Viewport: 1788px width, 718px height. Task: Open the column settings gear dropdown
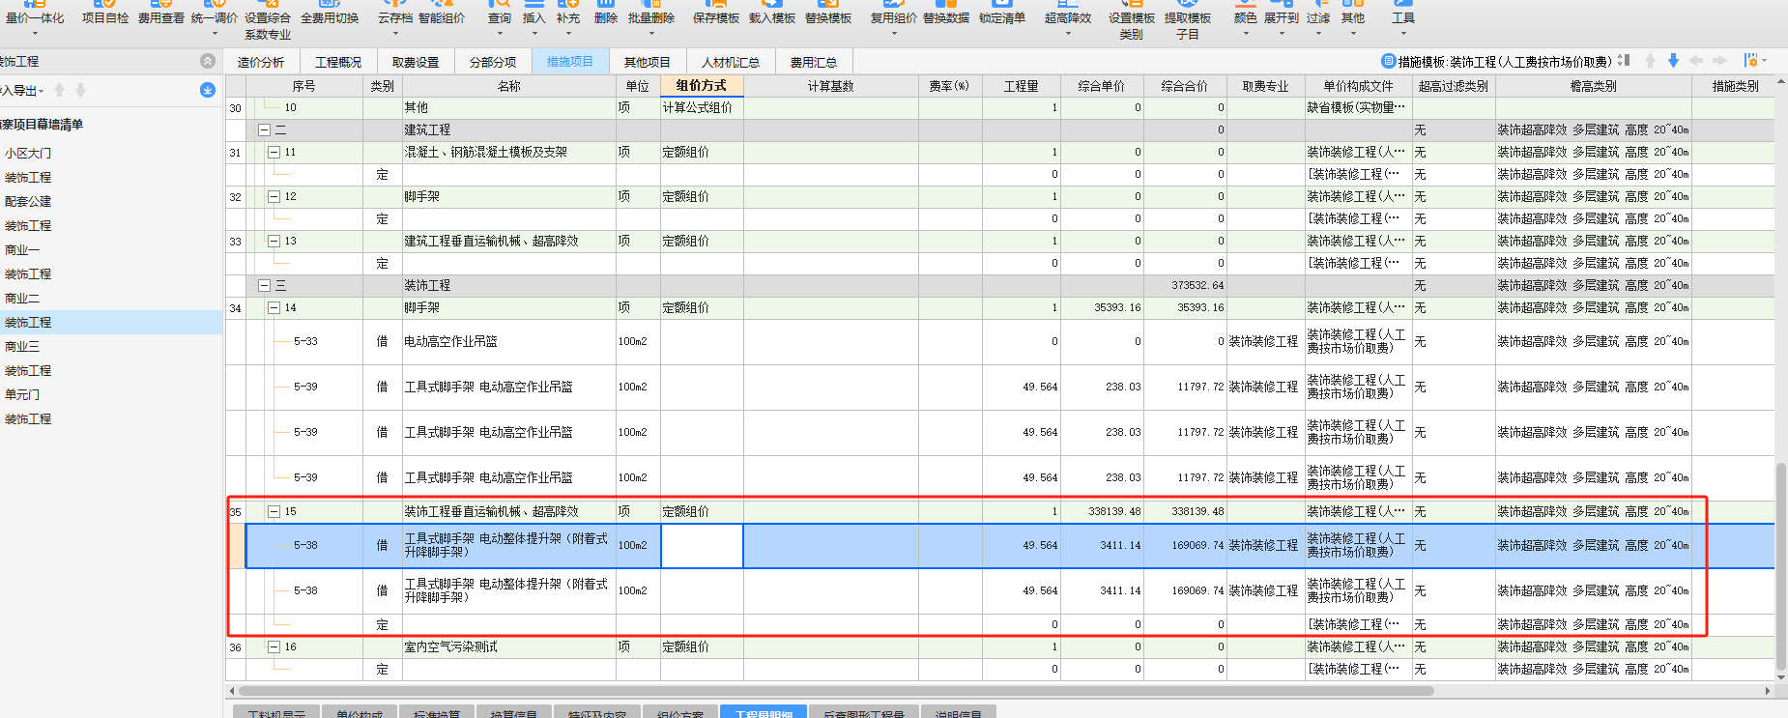tap(1755, 61)
